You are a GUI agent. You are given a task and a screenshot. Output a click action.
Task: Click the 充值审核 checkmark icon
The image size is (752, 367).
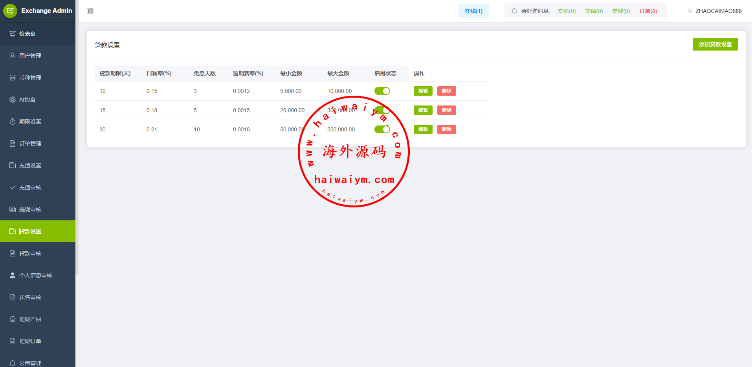point(13,187)
